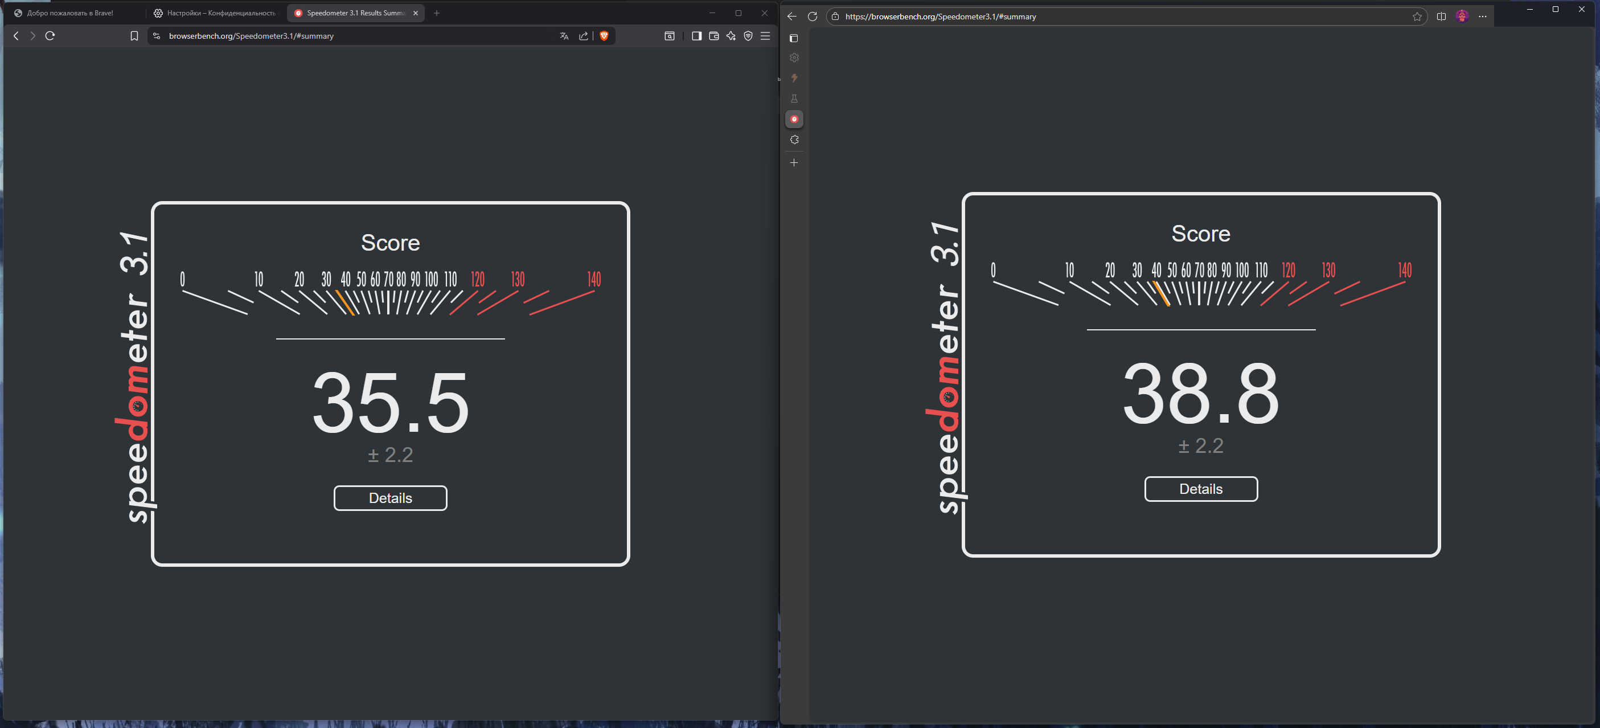Click Details button under 38.8 score
Screen dimensions: 1600x728
tap(1201, 489)
